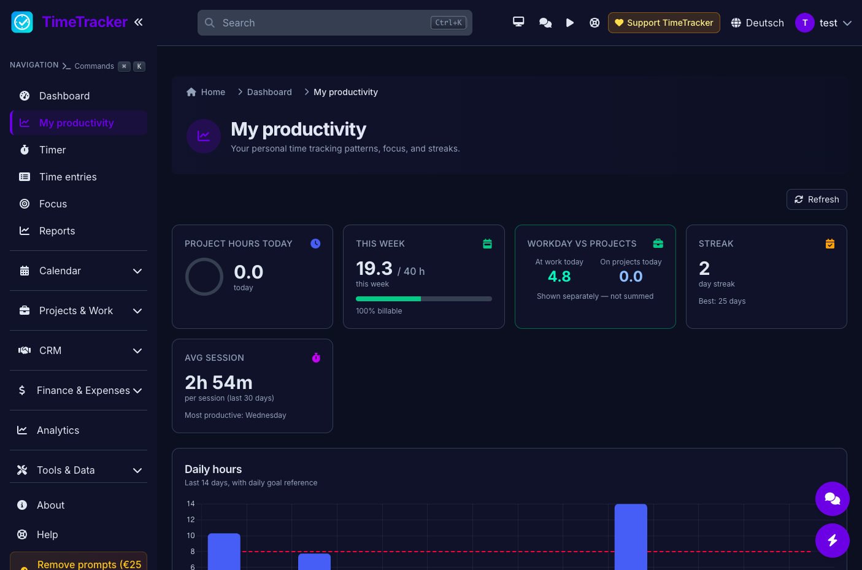Start timer with the play icon
The width and height of the screenshot is (862, 570).
click(570, 23)
